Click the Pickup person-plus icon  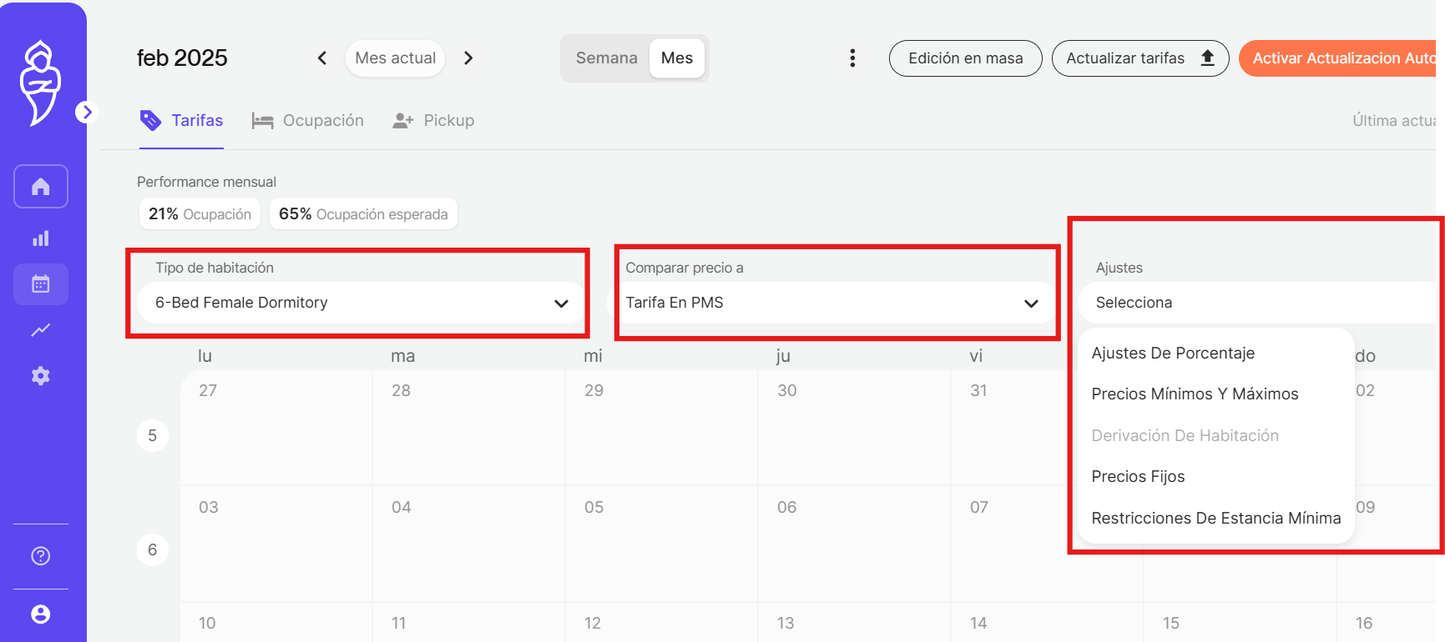tap(403, 121)
